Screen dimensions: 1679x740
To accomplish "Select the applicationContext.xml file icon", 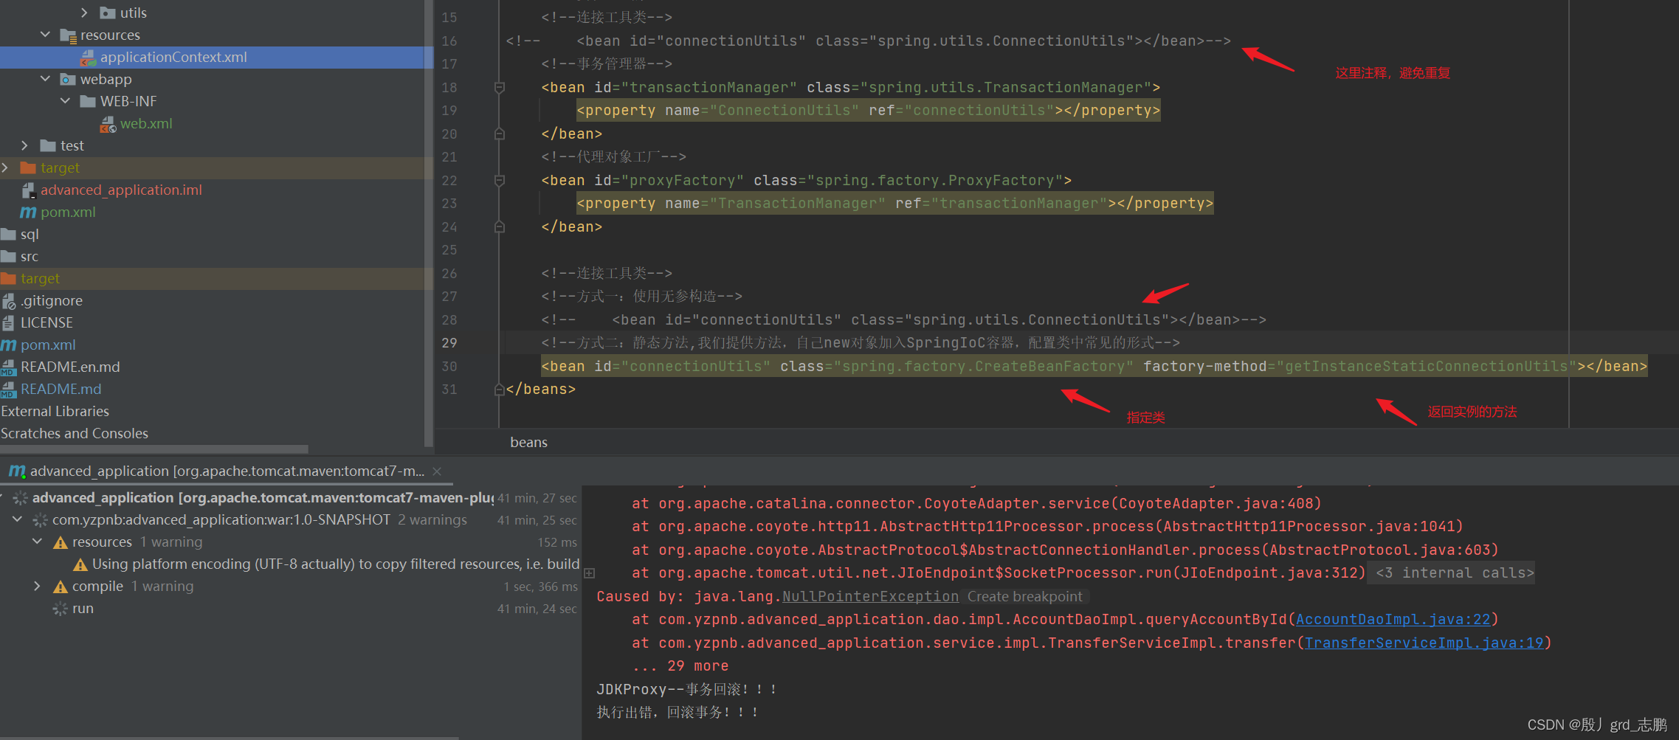I will [x=88, y=57].
